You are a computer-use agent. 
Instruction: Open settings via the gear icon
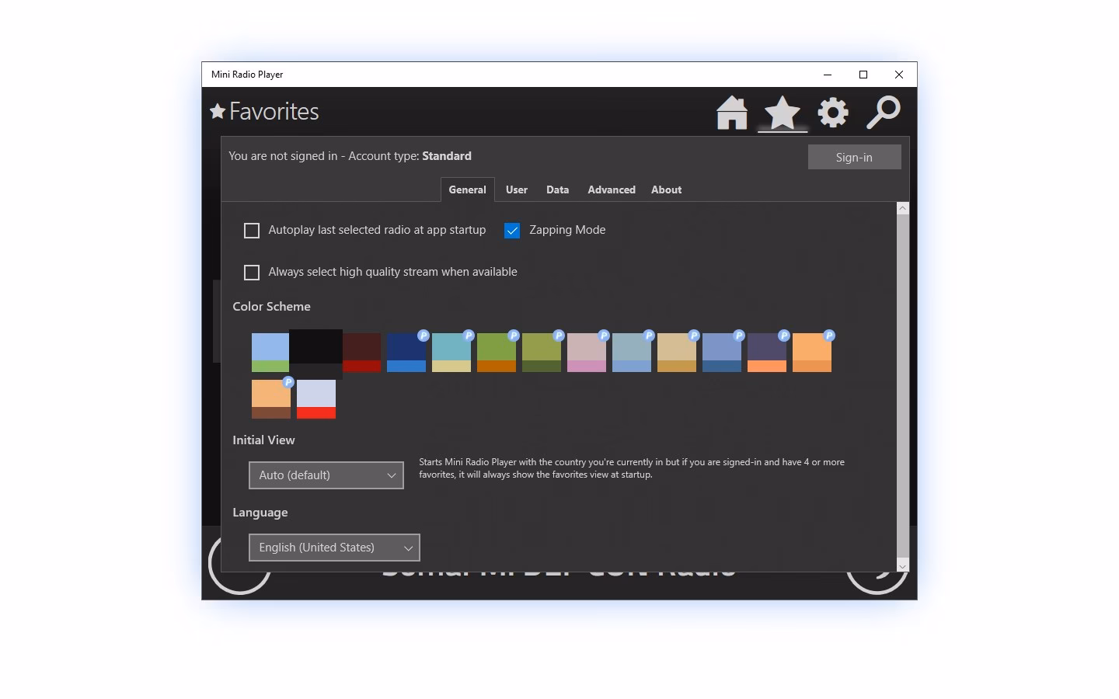(833, 113)
